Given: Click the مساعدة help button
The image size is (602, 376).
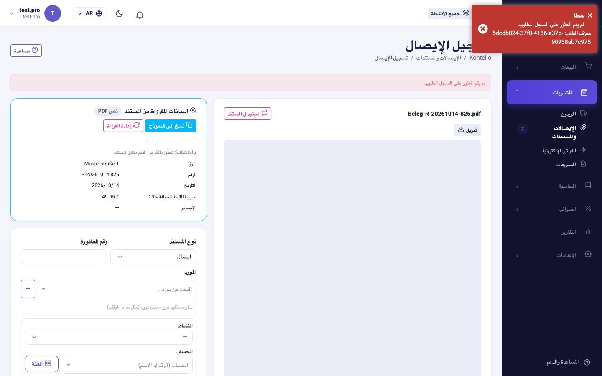Looking at the screenshot, I should click(26, 51).
